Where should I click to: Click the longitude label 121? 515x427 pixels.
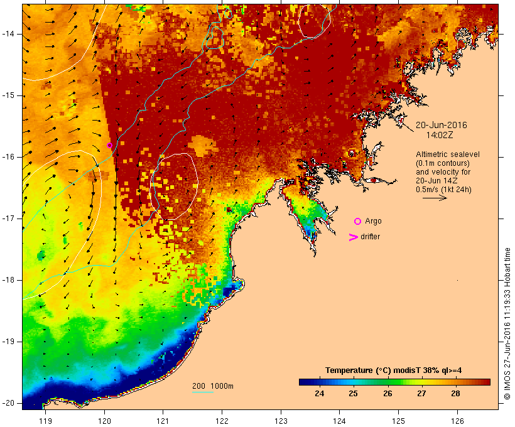[163, 421]
